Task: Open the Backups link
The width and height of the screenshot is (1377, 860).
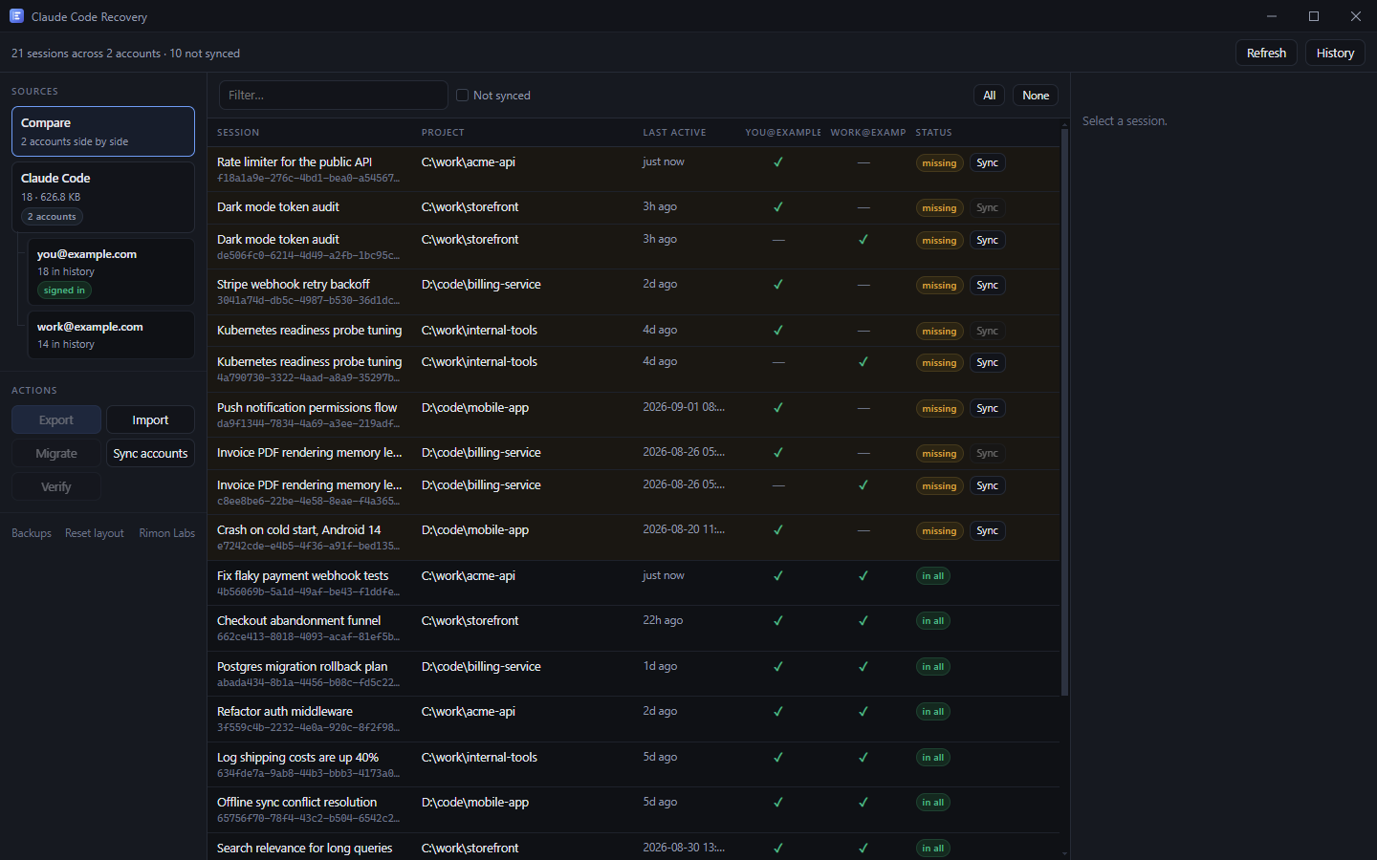Action: (x=32, y=533)
